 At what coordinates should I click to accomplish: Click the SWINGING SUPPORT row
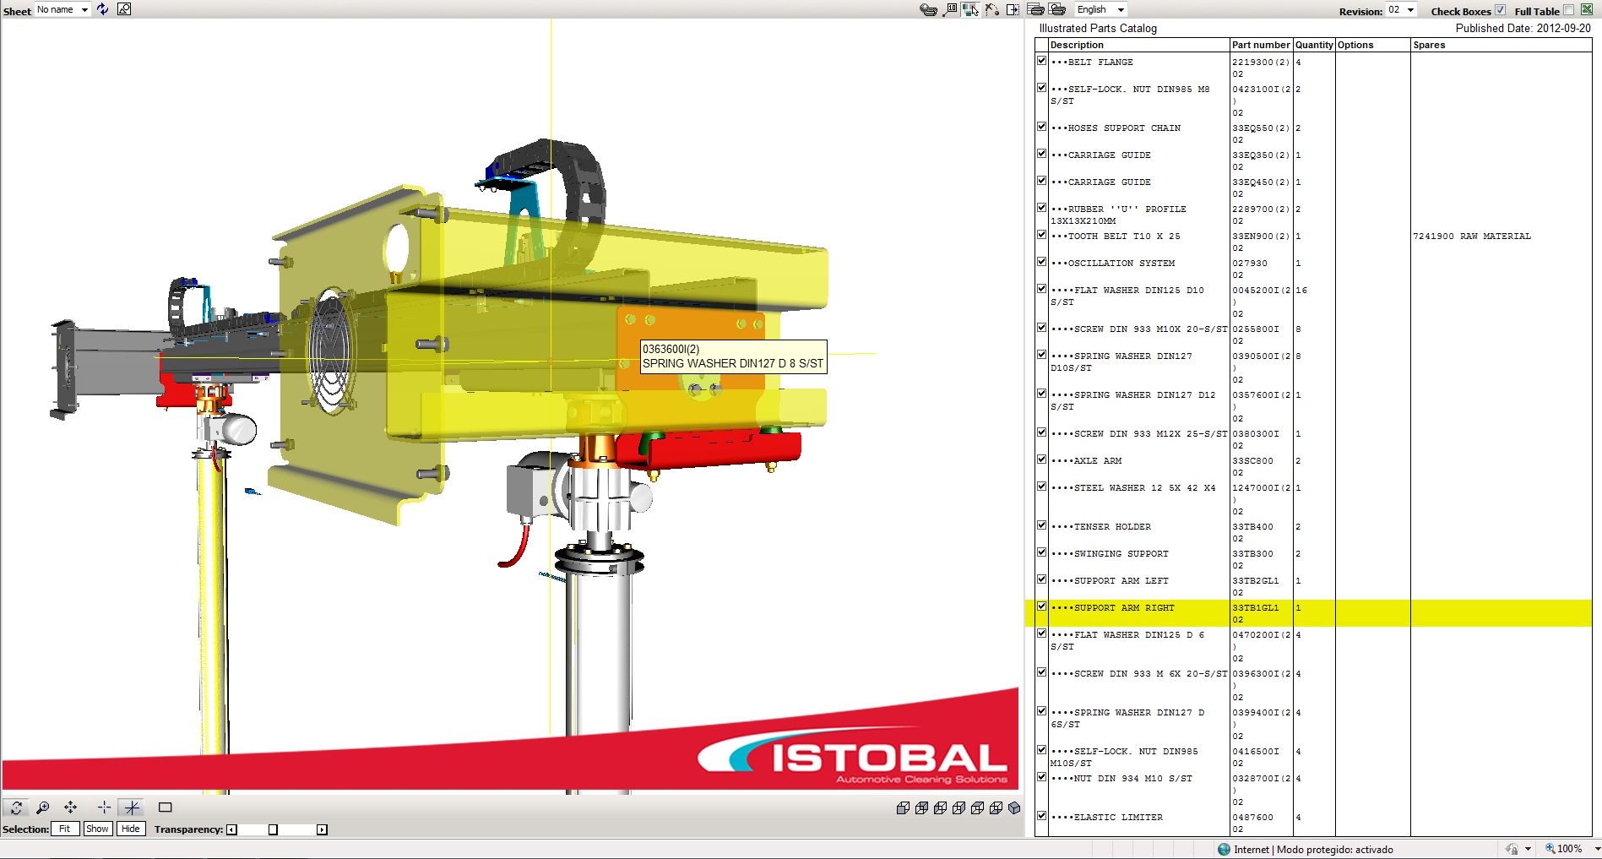[1314, 559]
